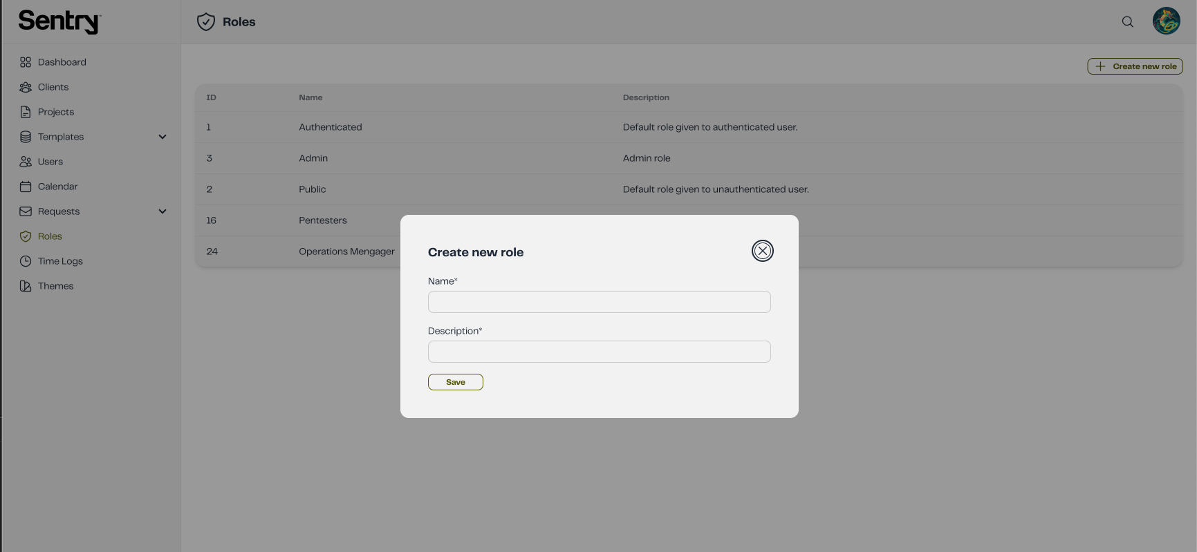Expand the Templates submenu chevron
The height and width of the screenshot is (552, 1197).
[163, 137]
